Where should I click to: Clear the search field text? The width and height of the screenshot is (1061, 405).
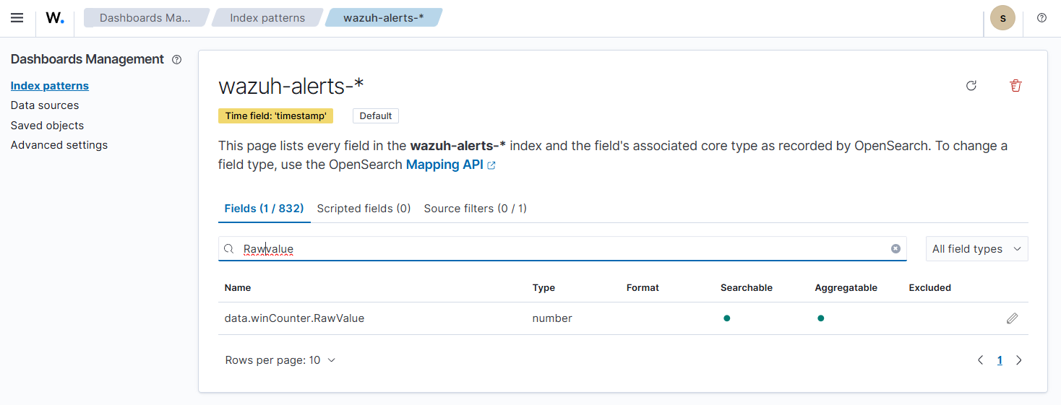[x=895, y=248]
